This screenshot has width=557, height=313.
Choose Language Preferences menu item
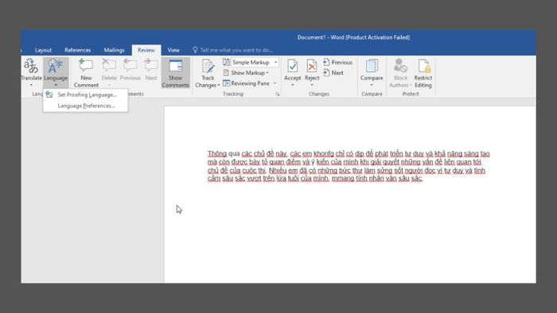[x=85, y=106]
